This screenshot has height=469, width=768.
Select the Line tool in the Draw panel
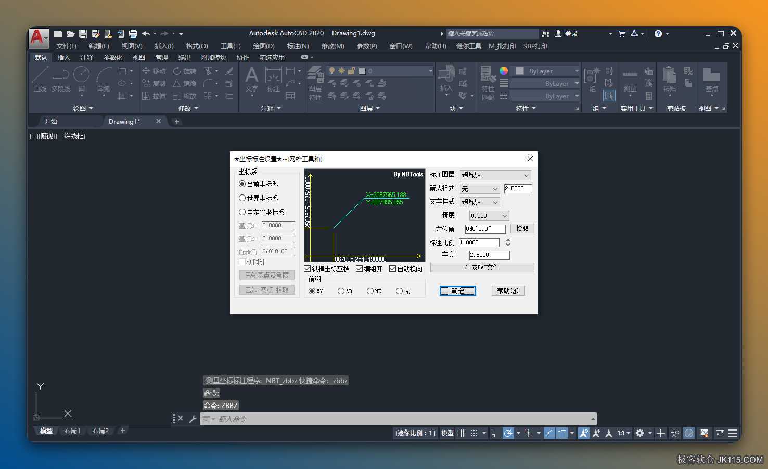click(40, 79)
